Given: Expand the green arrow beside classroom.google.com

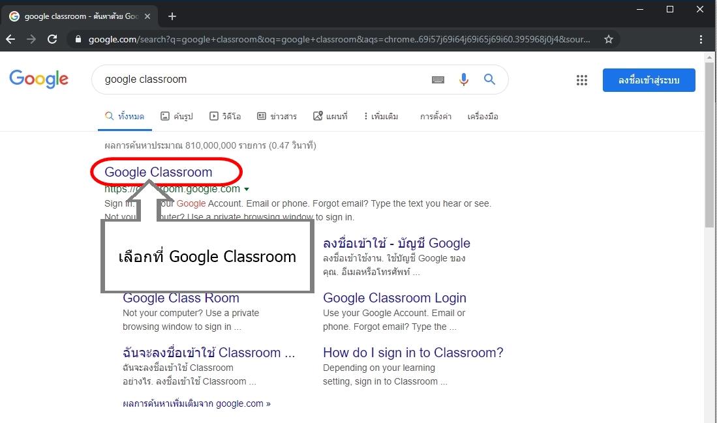Looking at the screenshot, I should pos(247,189).
